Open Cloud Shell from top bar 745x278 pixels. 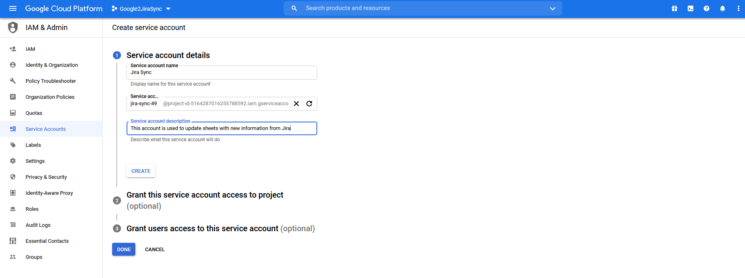pyautogui.click(x=691, y=8)
